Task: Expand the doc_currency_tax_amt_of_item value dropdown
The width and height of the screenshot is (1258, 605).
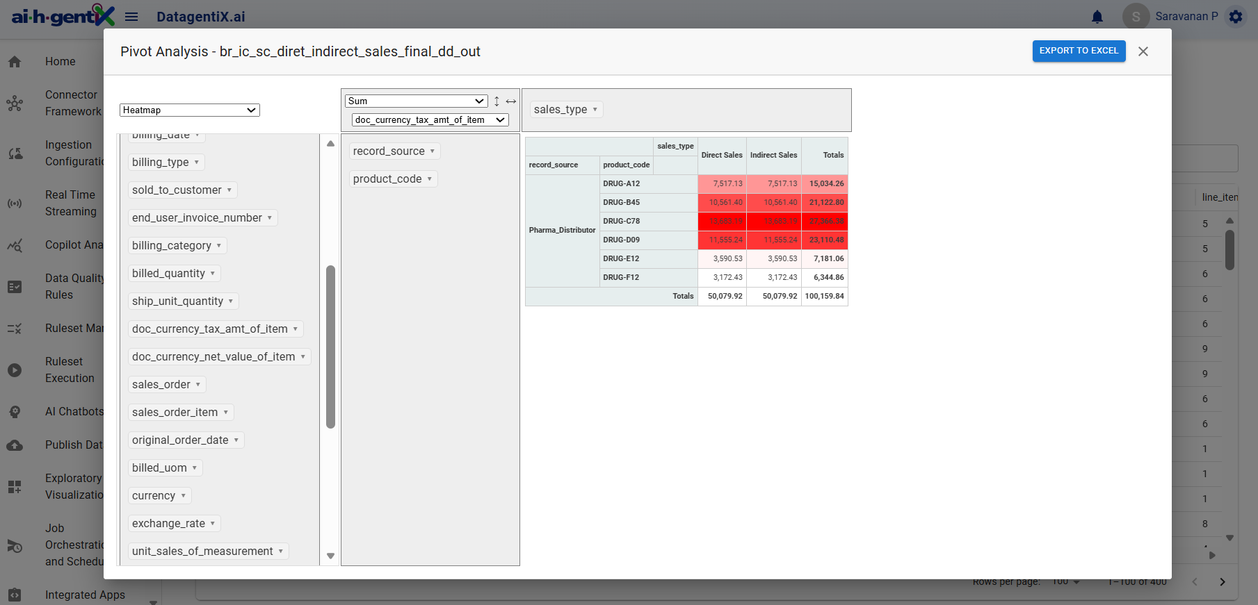Action: 430,120
